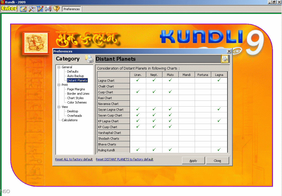The height and width of the screenshot is (196, 282).
Task: Uncheck Uran. for Lagna Chart
Action: [x=138, y=80]
